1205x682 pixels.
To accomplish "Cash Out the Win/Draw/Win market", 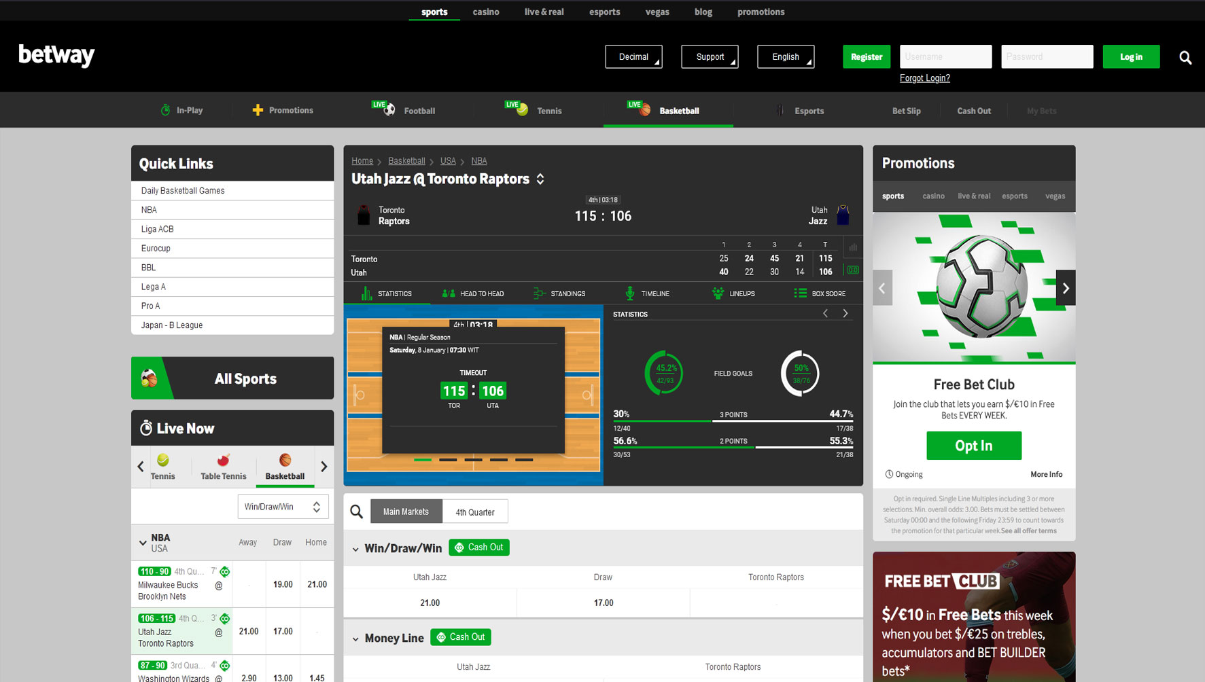I will coord(478,548).
